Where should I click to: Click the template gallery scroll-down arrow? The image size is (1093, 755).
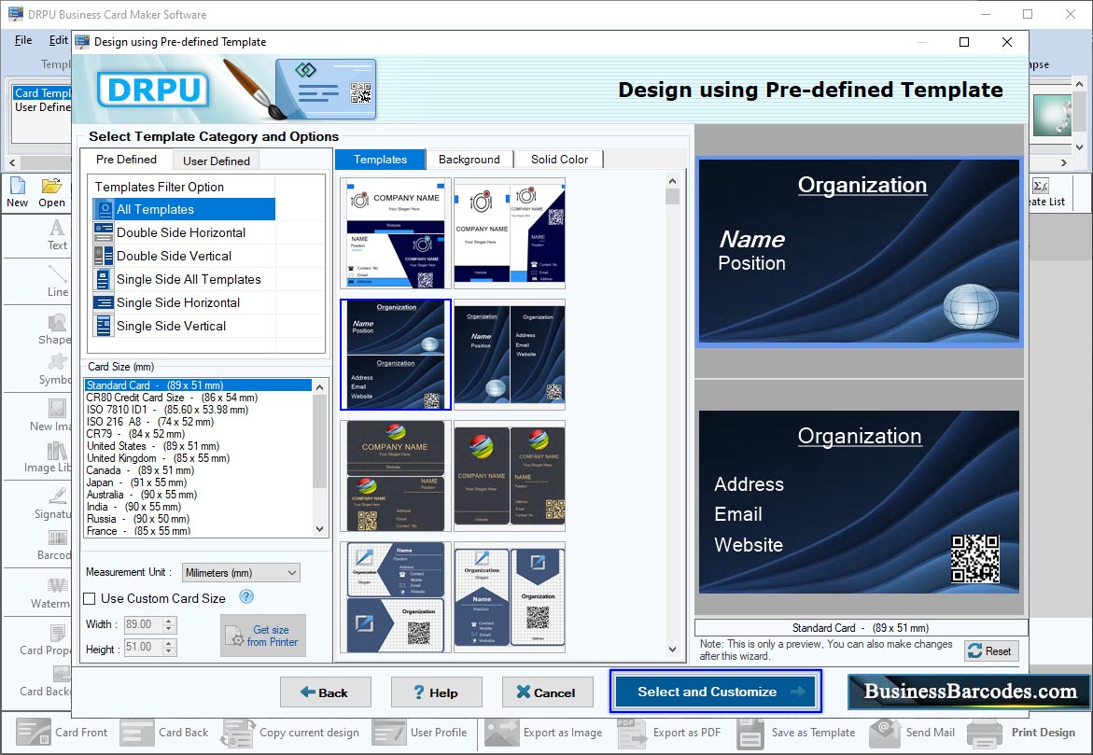672,649
